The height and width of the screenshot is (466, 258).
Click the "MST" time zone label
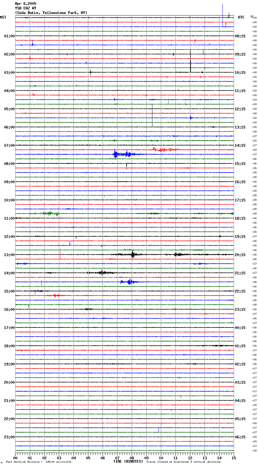pos(3,17)
